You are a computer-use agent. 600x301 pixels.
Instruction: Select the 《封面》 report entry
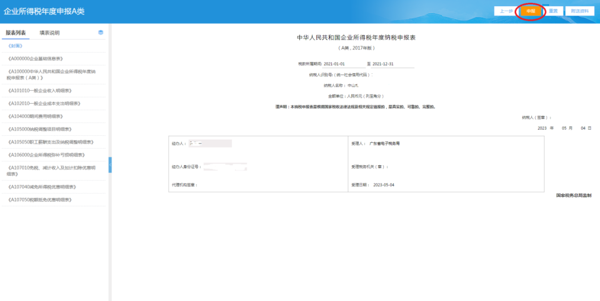pyautogui.click(x=16, y=46)
